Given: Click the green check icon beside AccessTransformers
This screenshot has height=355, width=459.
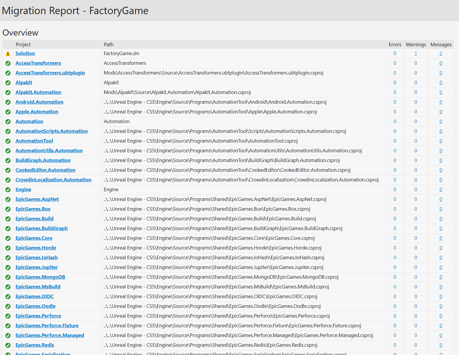Looking at the screenshot, I should [8, 63].
